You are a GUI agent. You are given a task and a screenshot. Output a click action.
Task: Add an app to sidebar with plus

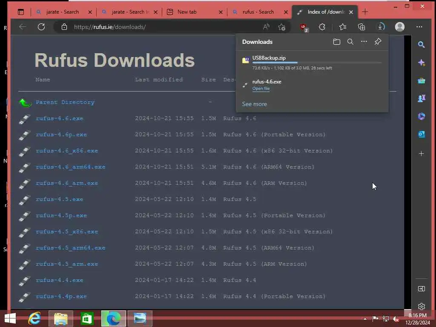pos(421,153)
